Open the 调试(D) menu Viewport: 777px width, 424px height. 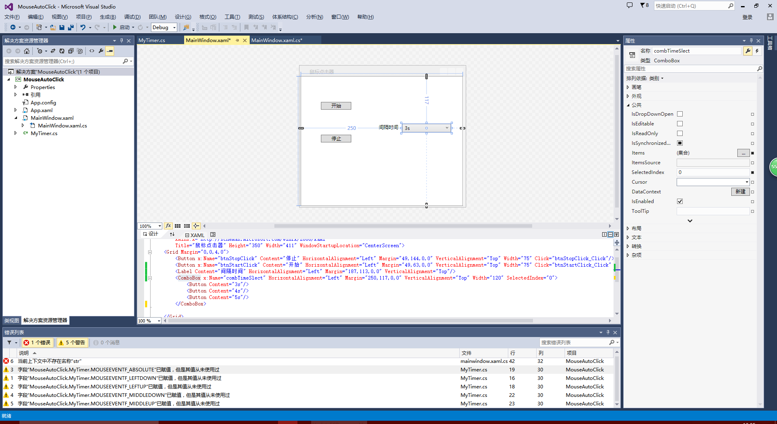pos(132,17)
